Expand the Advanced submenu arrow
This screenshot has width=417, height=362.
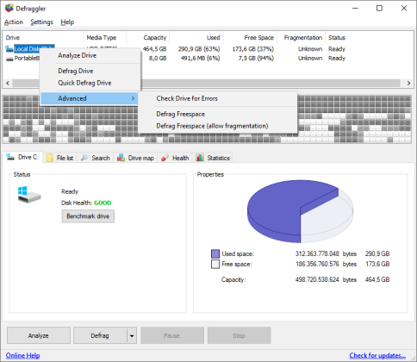click(x=133, y=98)
